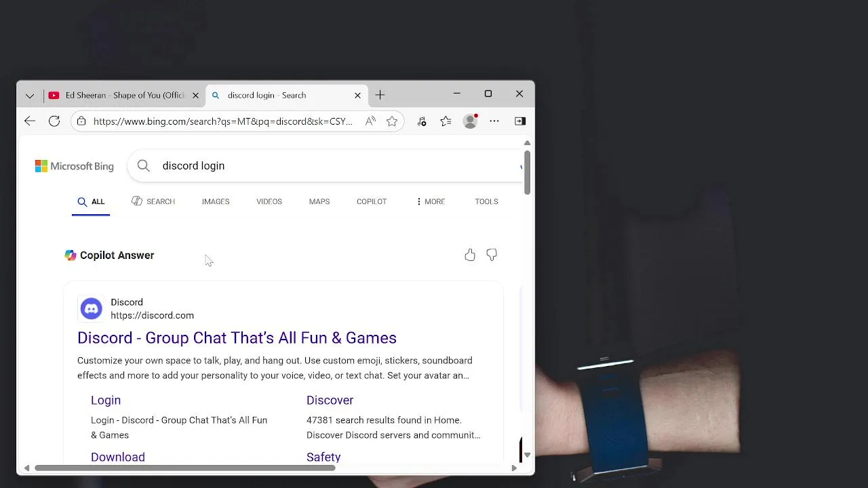This screenshot has height=488, width=868.
Task: Click the Discord site name text
Action: 127,302
